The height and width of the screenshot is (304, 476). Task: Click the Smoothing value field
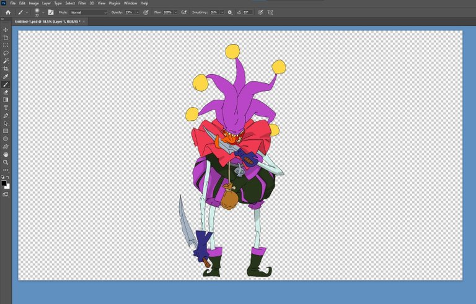coord(214,12)
